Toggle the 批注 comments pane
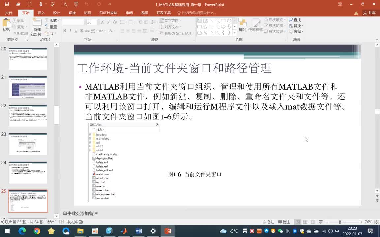Viewport: 380px width, 237px height. (284, 222)
